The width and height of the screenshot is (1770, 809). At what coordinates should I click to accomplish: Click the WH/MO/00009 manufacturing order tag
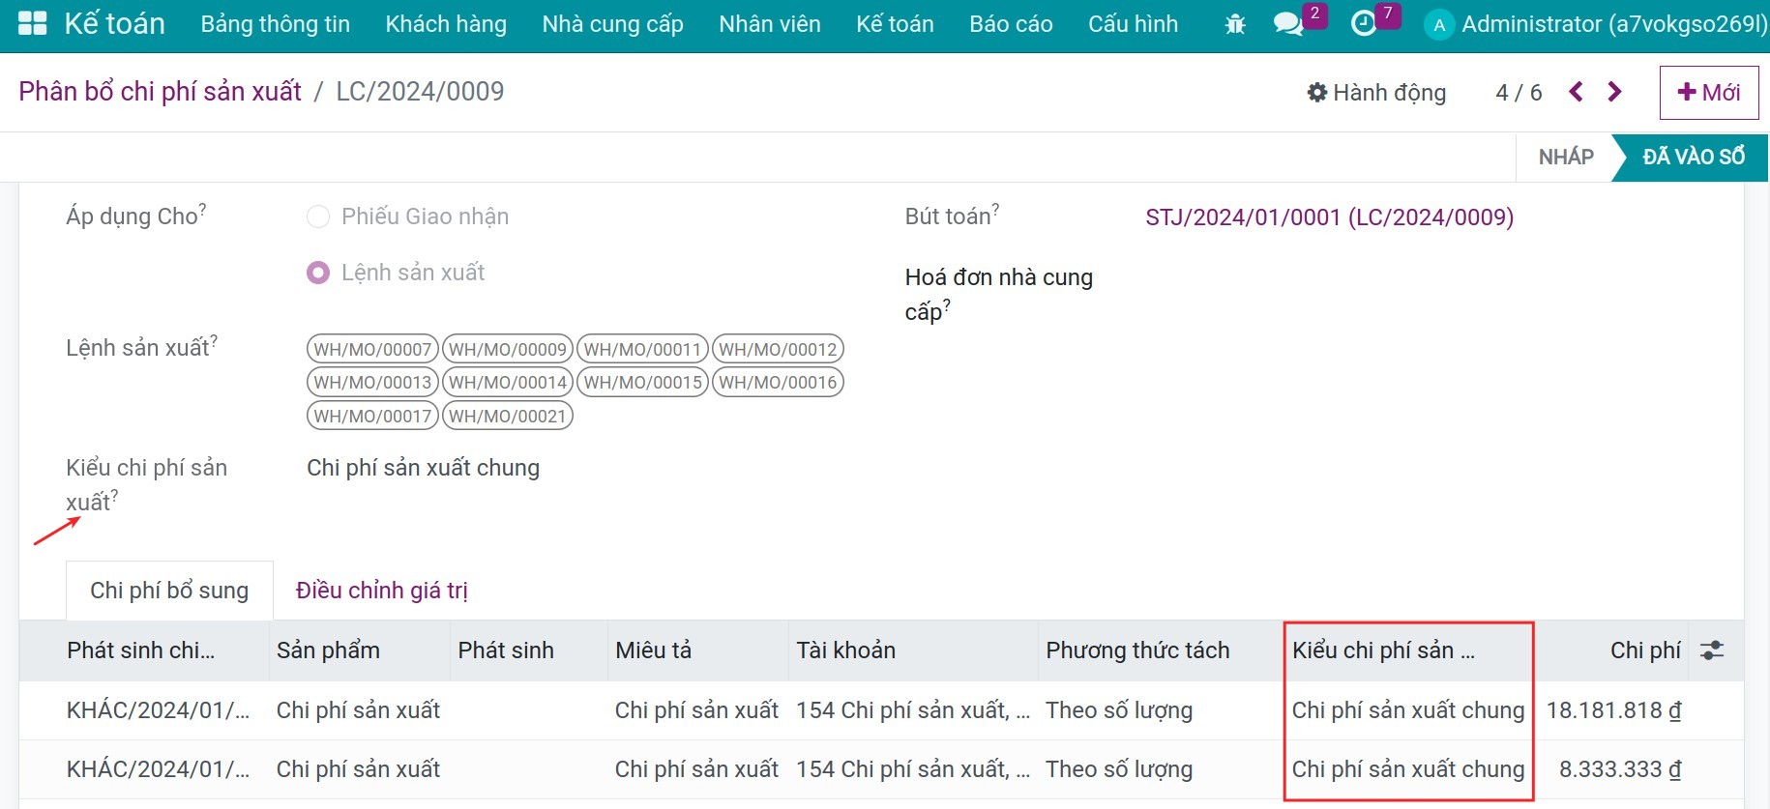[x=508, y=349]
